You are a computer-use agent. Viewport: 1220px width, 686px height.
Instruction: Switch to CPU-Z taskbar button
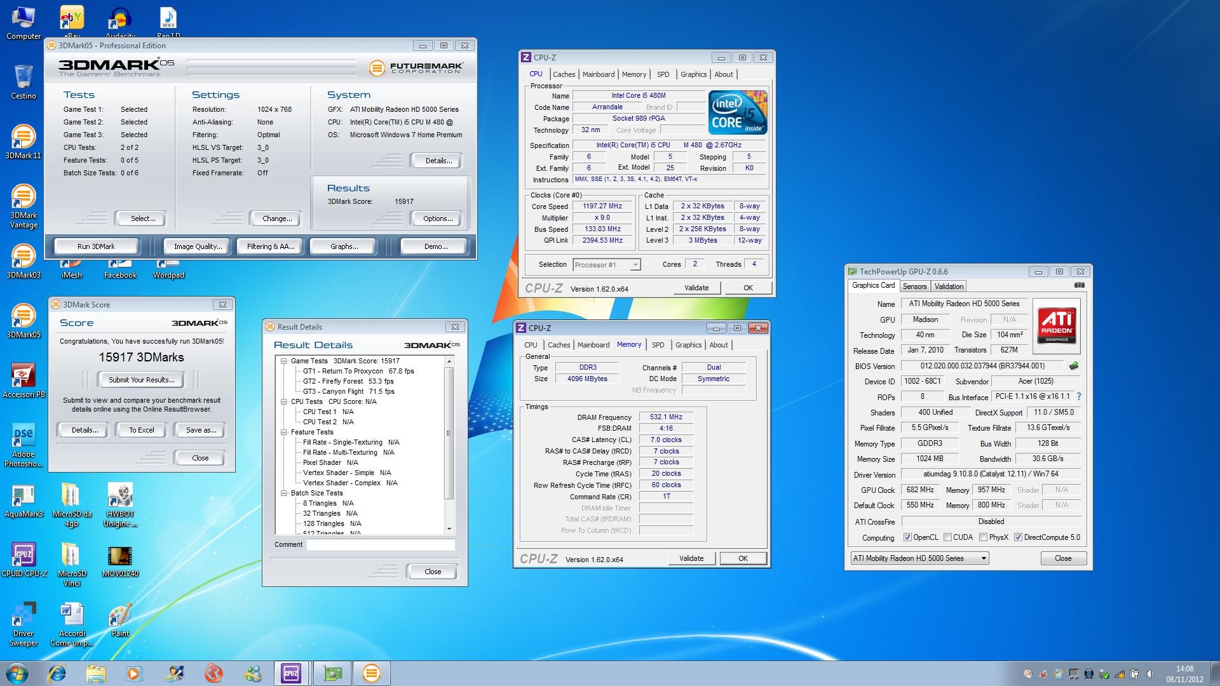tap(291, 673)
